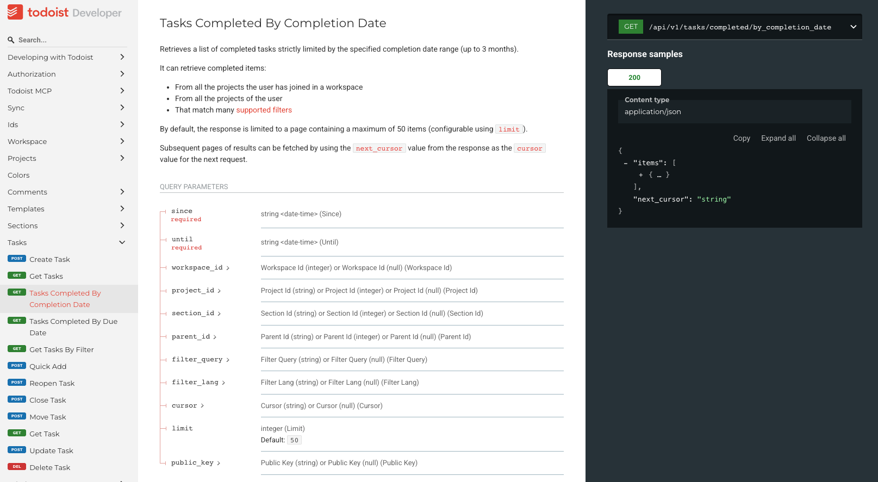The height and width of the screenshot is (482, 878).
Task: Click POST badge beside Quick Add
Action: tap(17, 366)
